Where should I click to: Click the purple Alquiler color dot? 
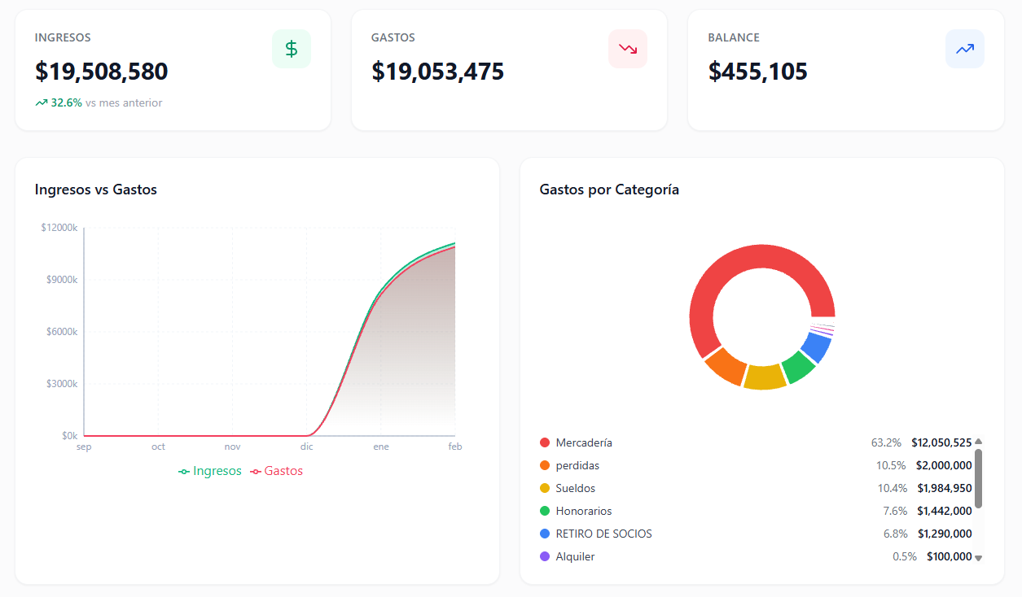click(x=545, y=556)
